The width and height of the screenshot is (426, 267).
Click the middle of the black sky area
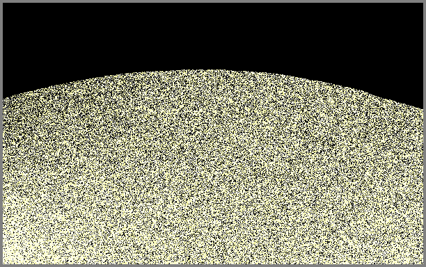pos(213,35)
